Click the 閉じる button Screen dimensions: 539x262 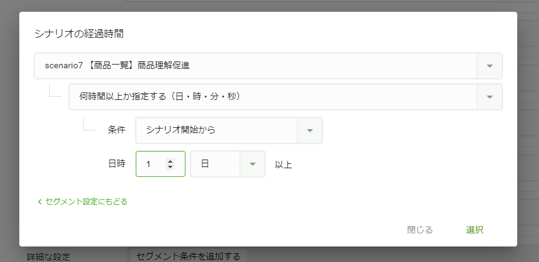click(419, 230)
